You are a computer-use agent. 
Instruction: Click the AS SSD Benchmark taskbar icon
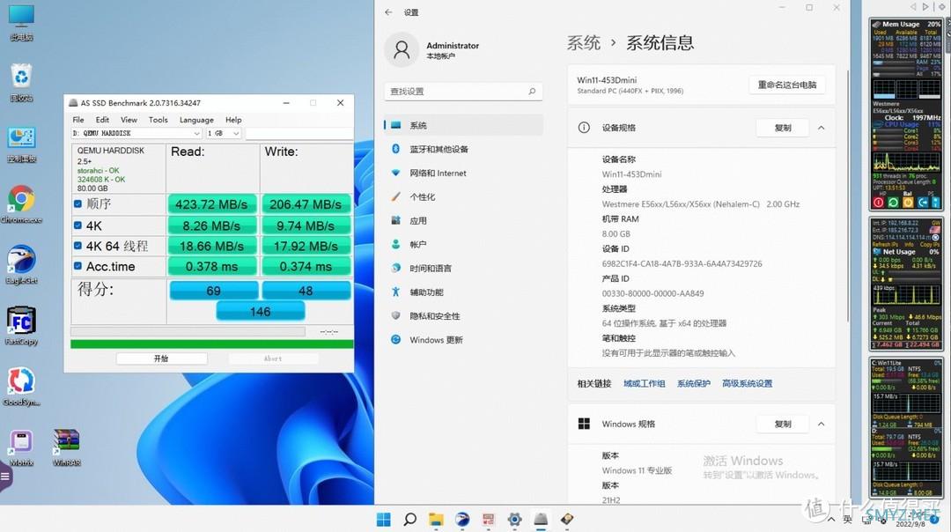541,520
